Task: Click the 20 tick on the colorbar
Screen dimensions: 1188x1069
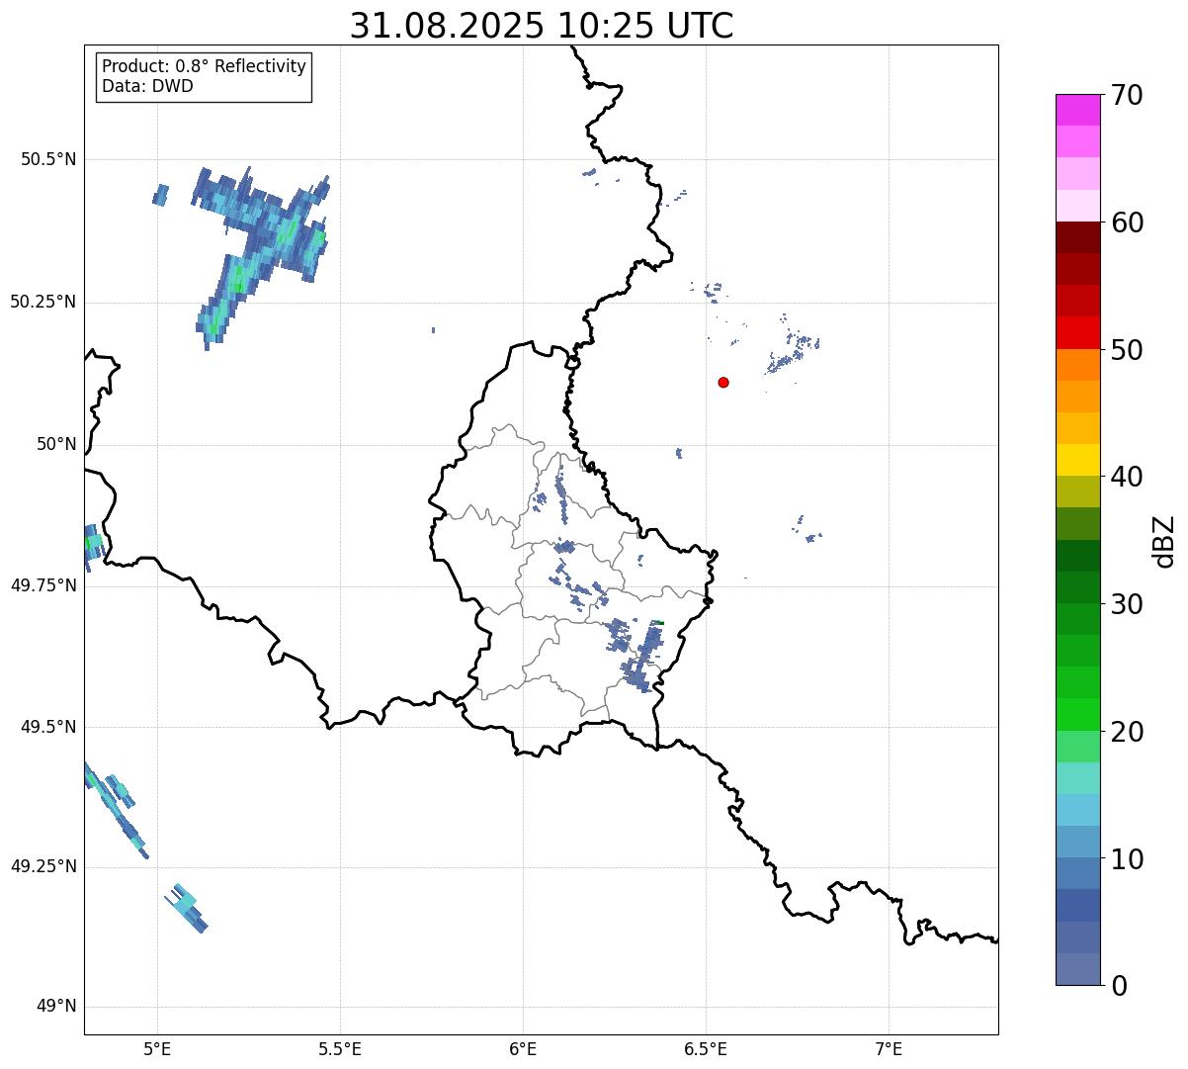Action: pos(1127,732)
